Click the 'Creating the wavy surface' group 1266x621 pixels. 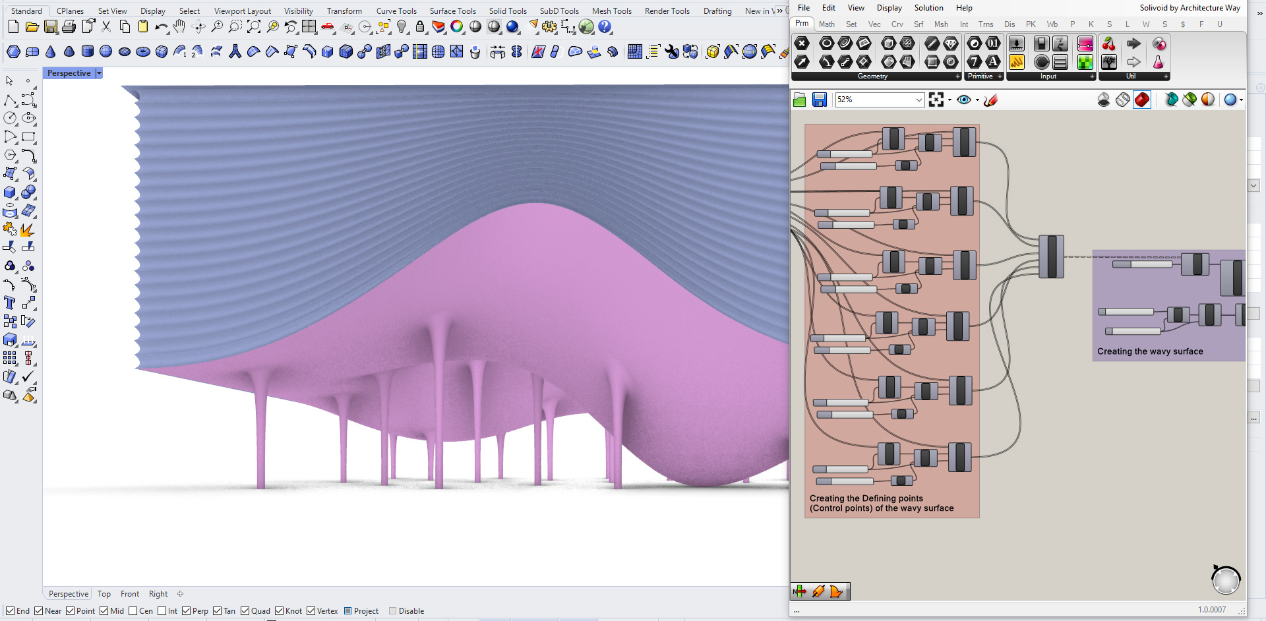click(1150, 351)
